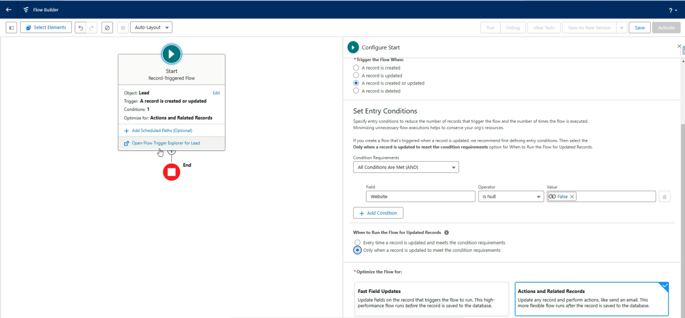The height and width of the screenshot is (318, 685).
Task: Click the back arrow icon
Action: coord(9,10)
